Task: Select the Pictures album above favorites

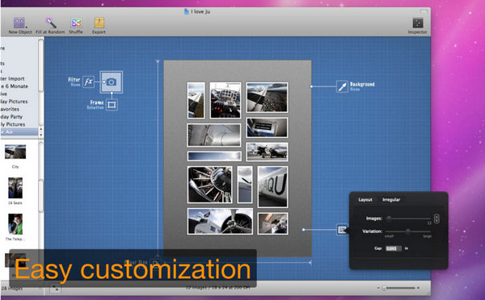Action: coord(14,102)
